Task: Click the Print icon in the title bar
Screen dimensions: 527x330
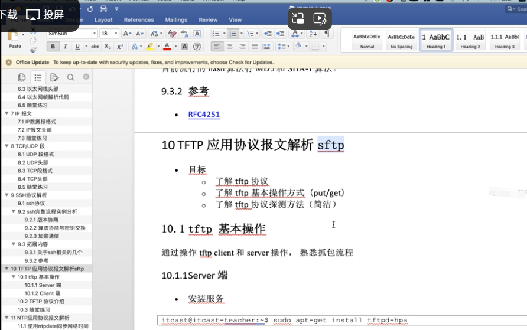Action: pos(103,9)
